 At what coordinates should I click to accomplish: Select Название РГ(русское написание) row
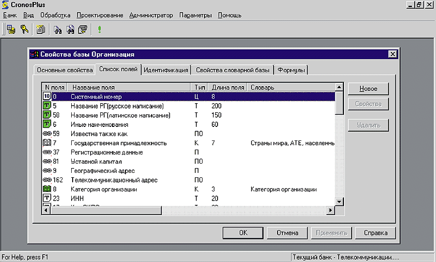pyautogui.click(x=188, y=106)
